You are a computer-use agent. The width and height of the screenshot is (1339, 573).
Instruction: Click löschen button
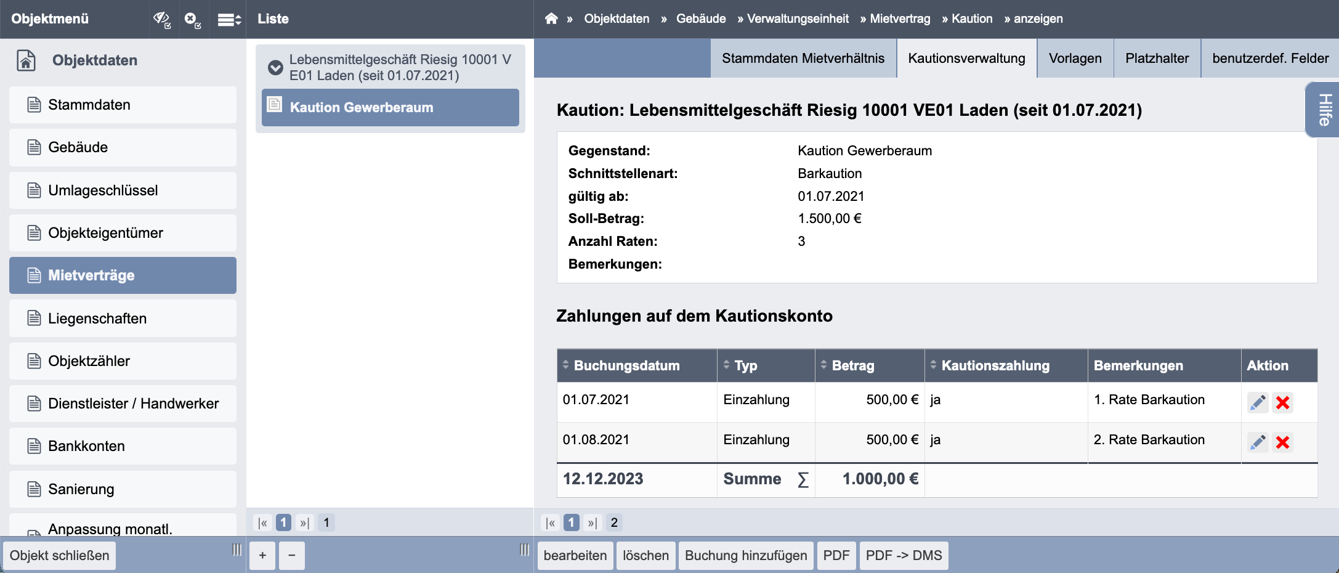click(646, 556)
